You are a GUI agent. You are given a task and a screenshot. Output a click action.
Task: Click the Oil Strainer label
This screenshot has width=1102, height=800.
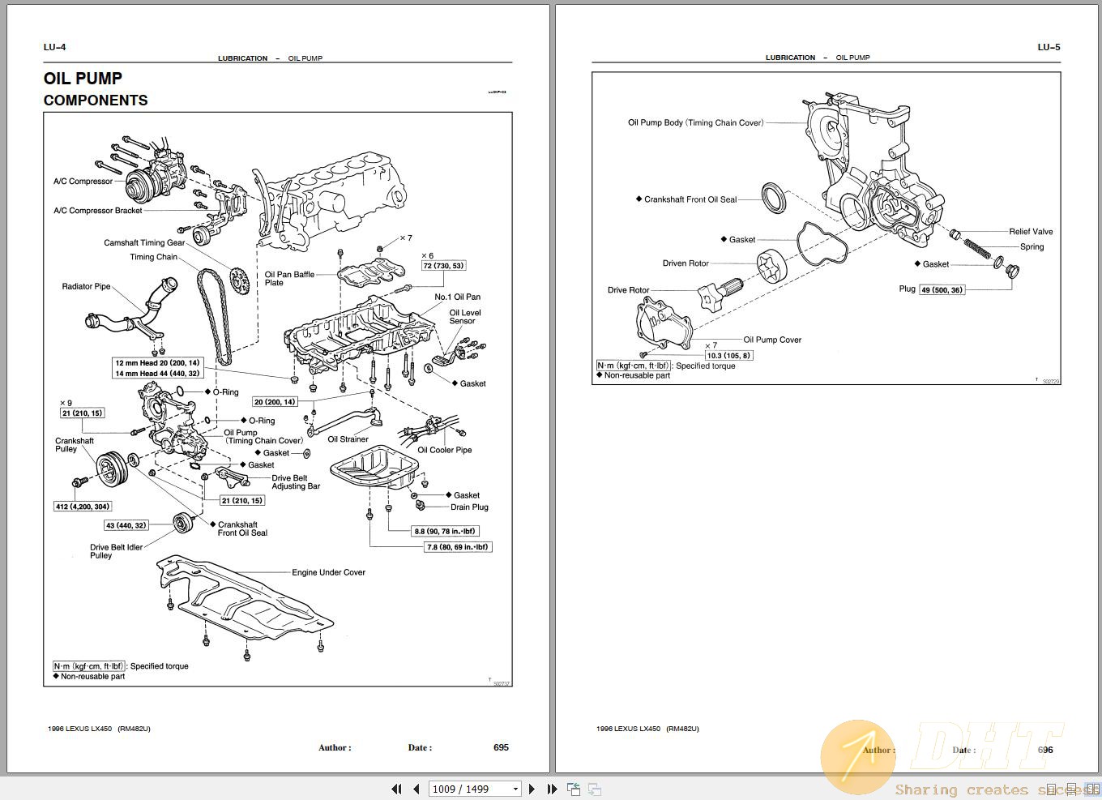pyautogui.click(x=348, y=439)
